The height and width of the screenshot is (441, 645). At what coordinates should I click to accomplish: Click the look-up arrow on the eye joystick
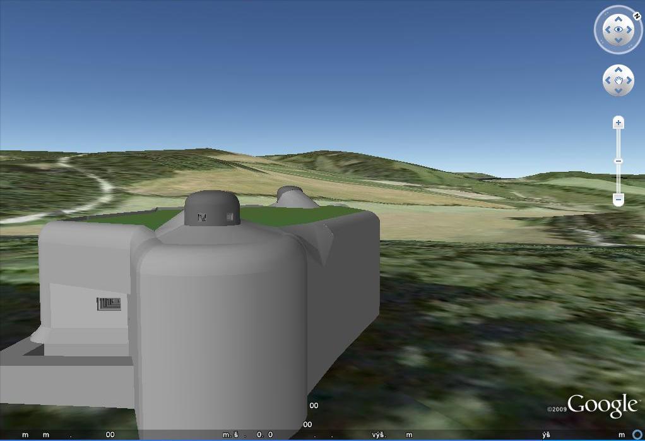pos(618,18)
